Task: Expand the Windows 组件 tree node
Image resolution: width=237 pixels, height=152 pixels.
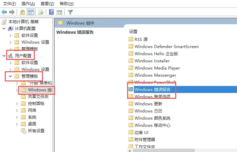Action: 17,90
